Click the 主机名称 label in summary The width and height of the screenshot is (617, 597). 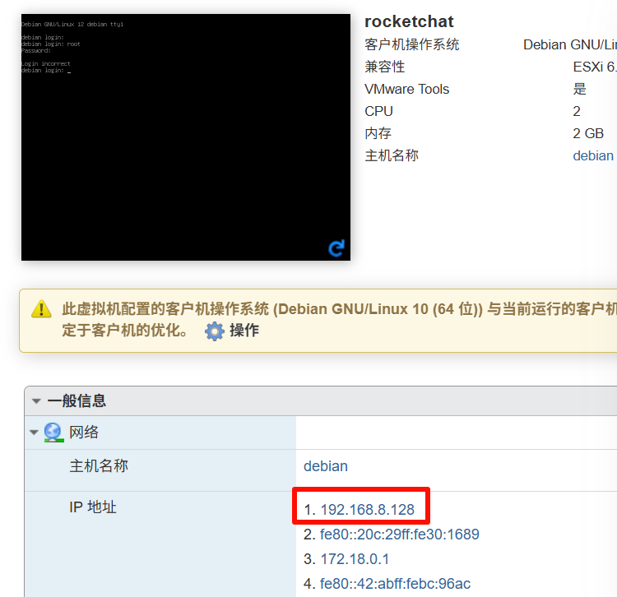pyautogui.click(x=391, y=155)
